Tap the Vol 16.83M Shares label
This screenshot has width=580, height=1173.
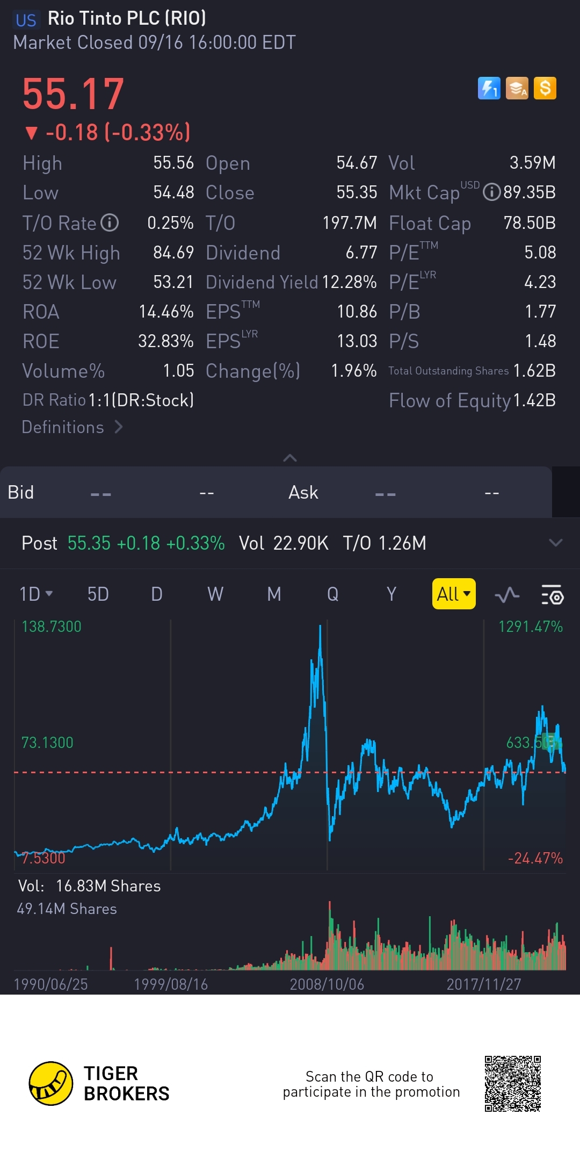(90, 886)
